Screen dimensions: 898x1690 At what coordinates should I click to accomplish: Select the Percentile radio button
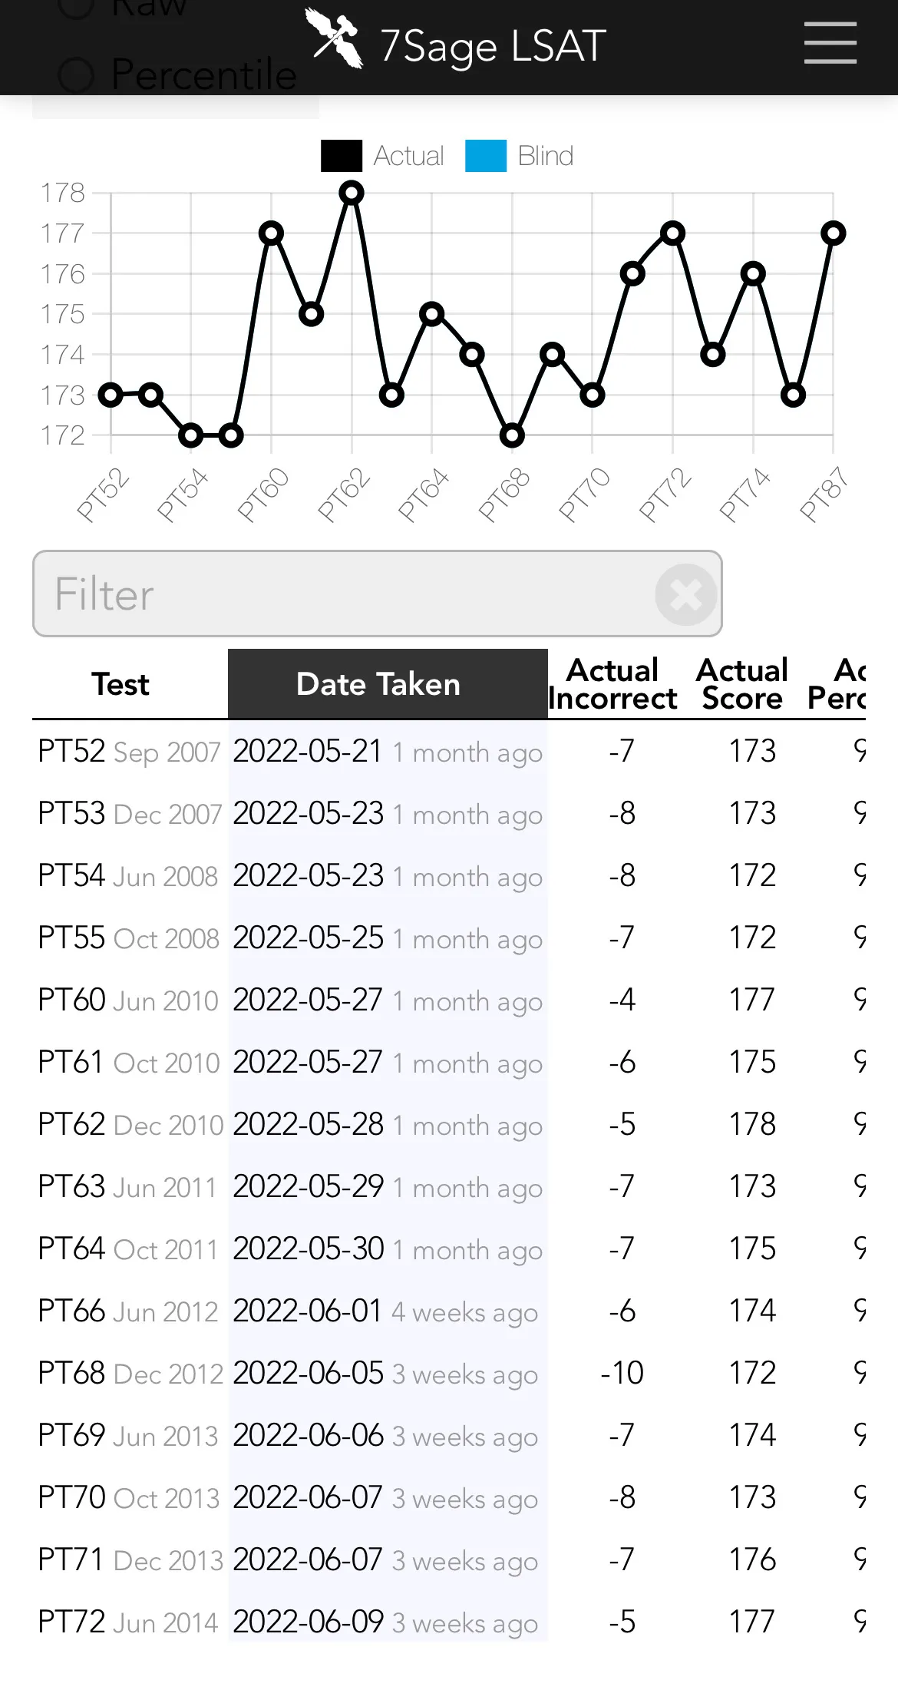[76, 75]
